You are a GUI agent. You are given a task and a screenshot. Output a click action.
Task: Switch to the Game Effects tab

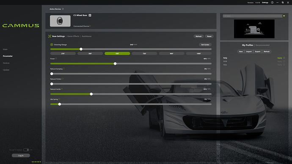73,36
